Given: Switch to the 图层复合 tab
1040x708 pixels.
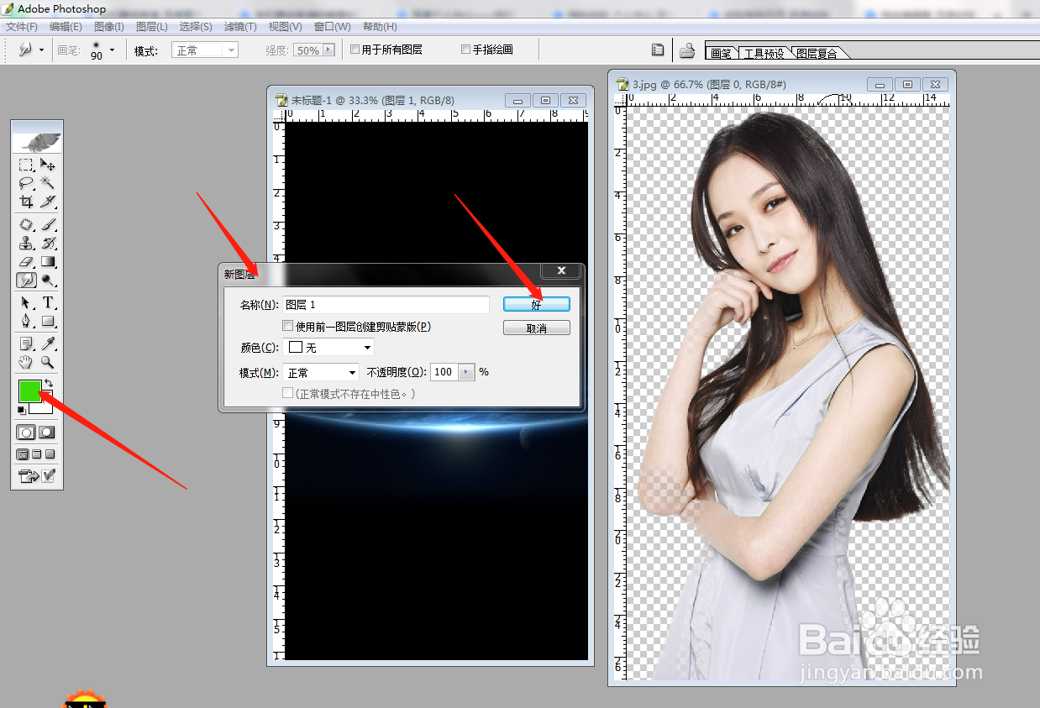Looking at the screenshot, I should (x=817, y=53).
